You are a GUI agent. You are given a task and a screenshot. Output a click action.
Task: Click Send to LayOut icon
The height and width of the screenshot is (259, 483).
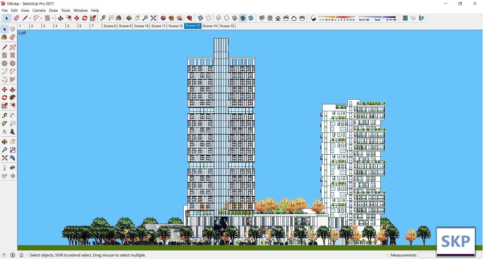[x=179, y=18]
